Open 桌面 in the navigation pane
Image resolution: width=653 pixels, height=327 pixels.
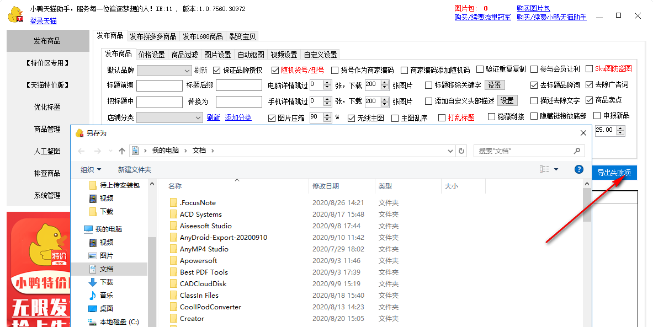point(106,309)
